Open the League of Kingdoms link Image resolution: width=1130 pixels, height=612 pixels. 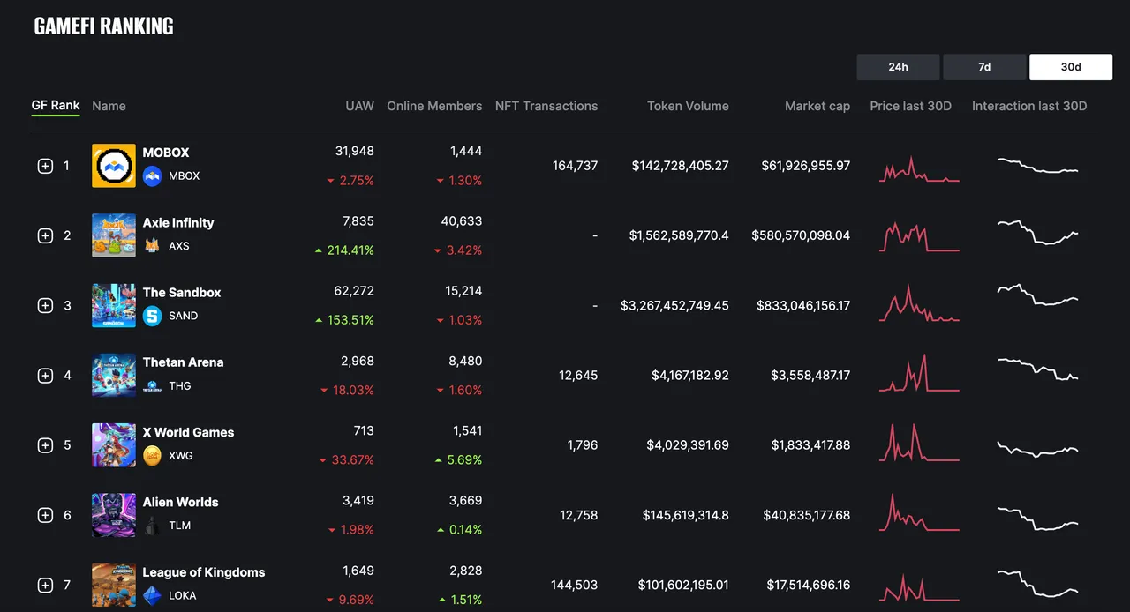point(204,572)
